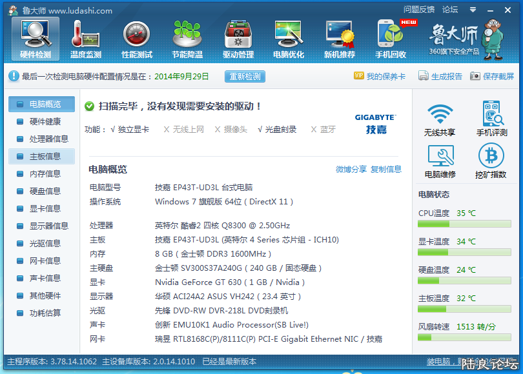The image size is (523, 374).
Task: Open the 温度监测 temperature monitoring tool
Action: pyautogui.click(x=85, y=37)
